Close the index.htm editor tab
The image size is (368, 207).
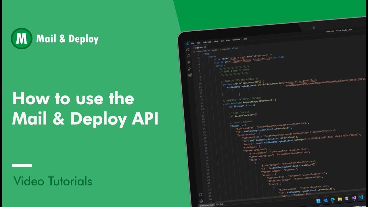click(x=205, y=47)
